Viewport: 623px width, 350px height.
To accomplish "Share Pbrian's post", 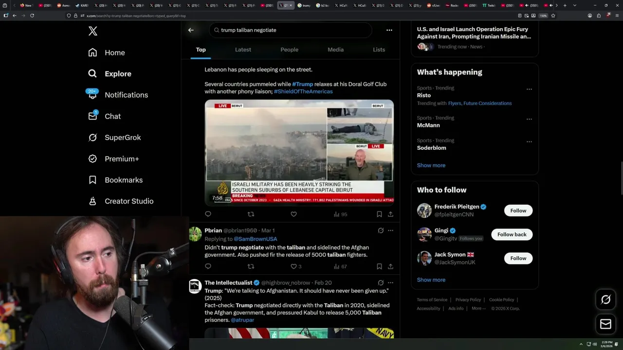I will 390,266.
